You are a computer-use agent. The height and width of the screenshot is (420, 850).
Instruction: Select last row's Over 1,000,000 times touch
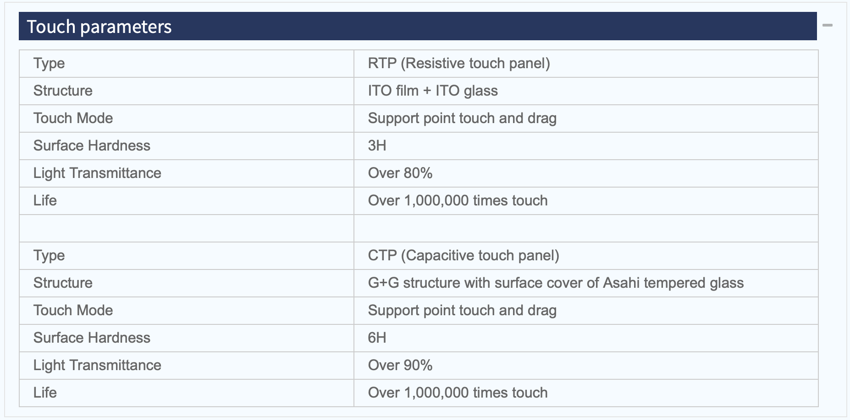click(458, 393)
